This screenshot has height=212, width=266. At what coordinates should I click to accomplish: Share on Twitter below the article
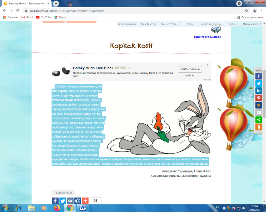pos(62,201)
